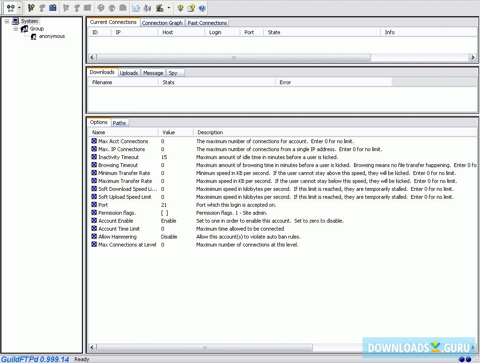
Task: Switch to the Connection Graph tab
Action: [x=162, y=23]
